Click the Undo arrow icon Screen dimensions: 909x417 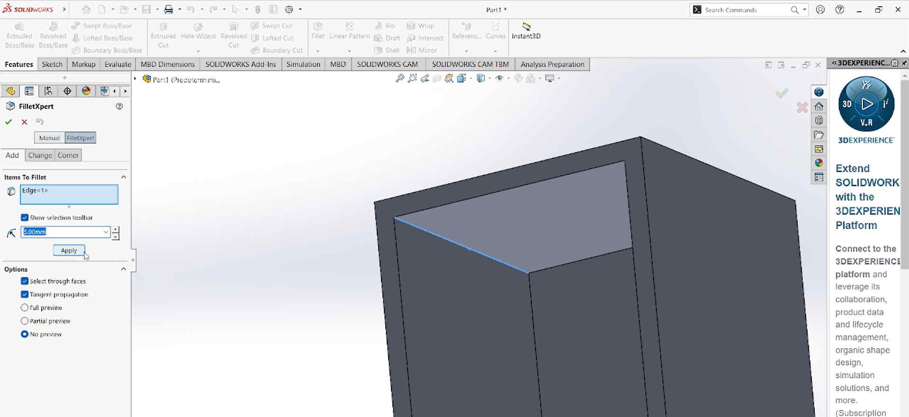click(191, 9)
